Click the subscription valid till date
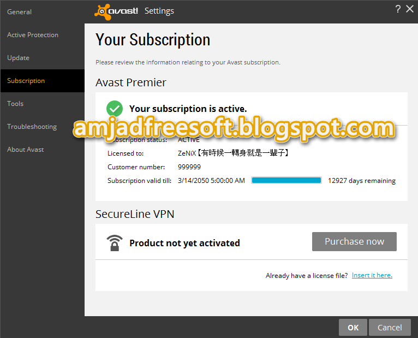The image size is (418, 338). click(x=211, y=181)
